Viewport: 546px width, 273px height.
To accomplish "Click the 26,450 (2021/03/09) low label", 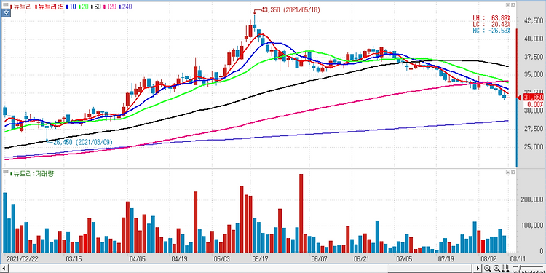I will coord(83,142).
